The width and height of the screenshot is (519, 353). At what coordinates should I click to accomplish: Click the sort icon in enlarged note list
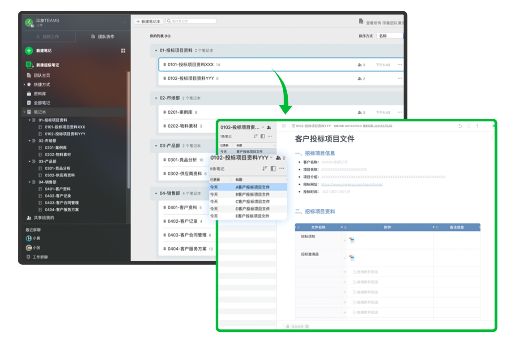pyautogui.click(x=264, y=168)
